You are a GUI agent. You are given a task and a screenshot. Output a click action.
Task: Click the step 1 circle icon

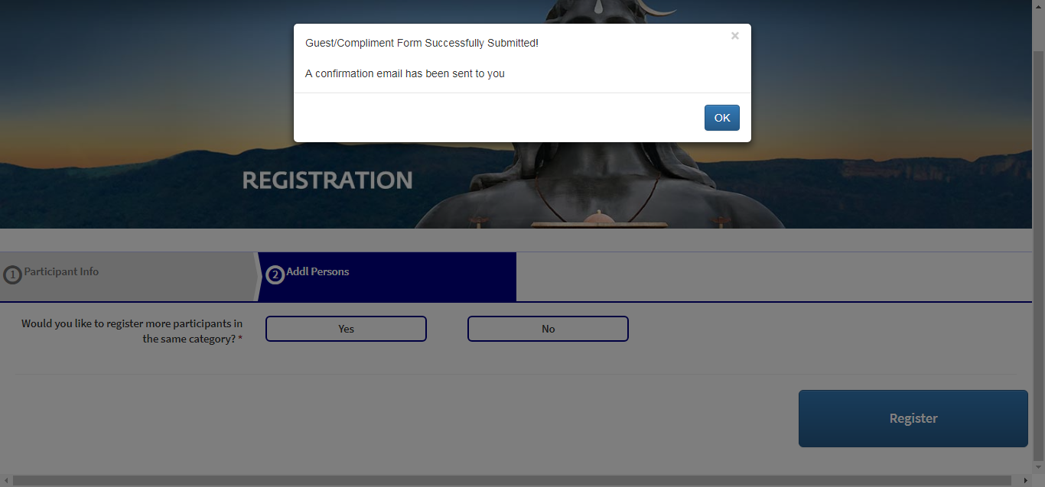pos(12,274)
